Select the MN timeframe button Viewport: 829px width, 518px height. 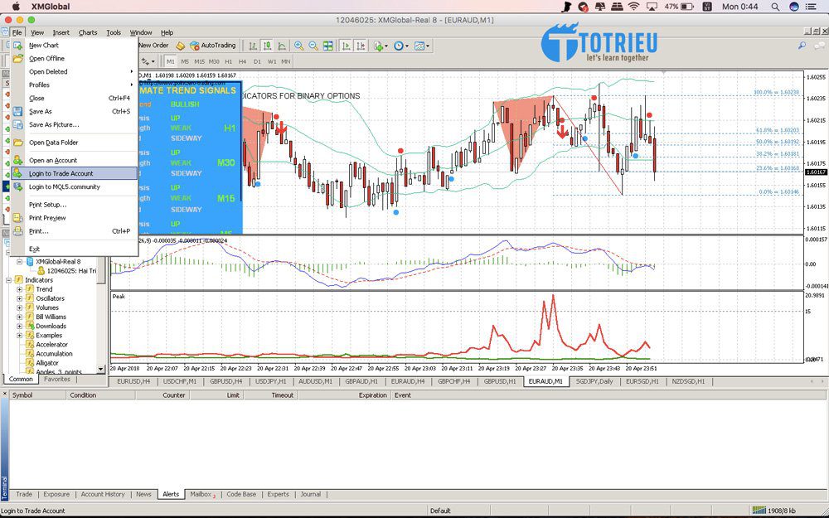coord(286,62)
